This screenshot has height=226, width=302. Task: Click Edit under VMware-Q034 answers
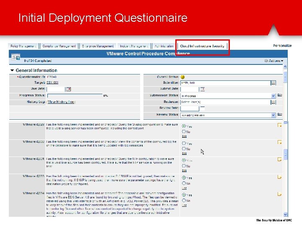coord(184,205)
